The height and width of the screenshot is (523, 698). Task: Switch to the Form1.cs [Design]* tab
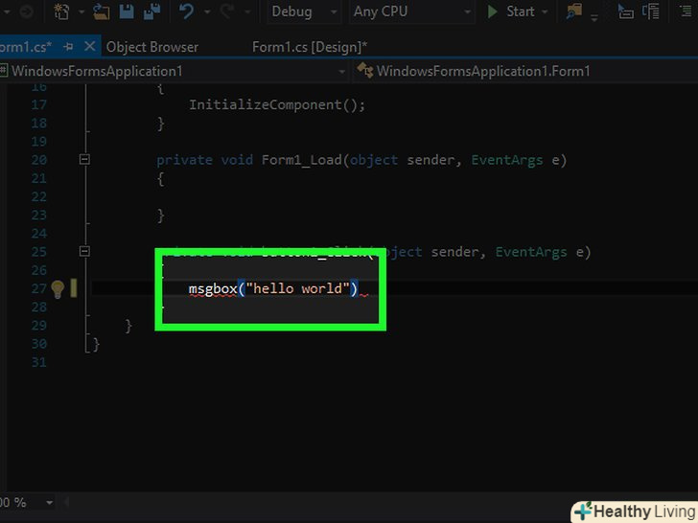[x=310, y=47]
